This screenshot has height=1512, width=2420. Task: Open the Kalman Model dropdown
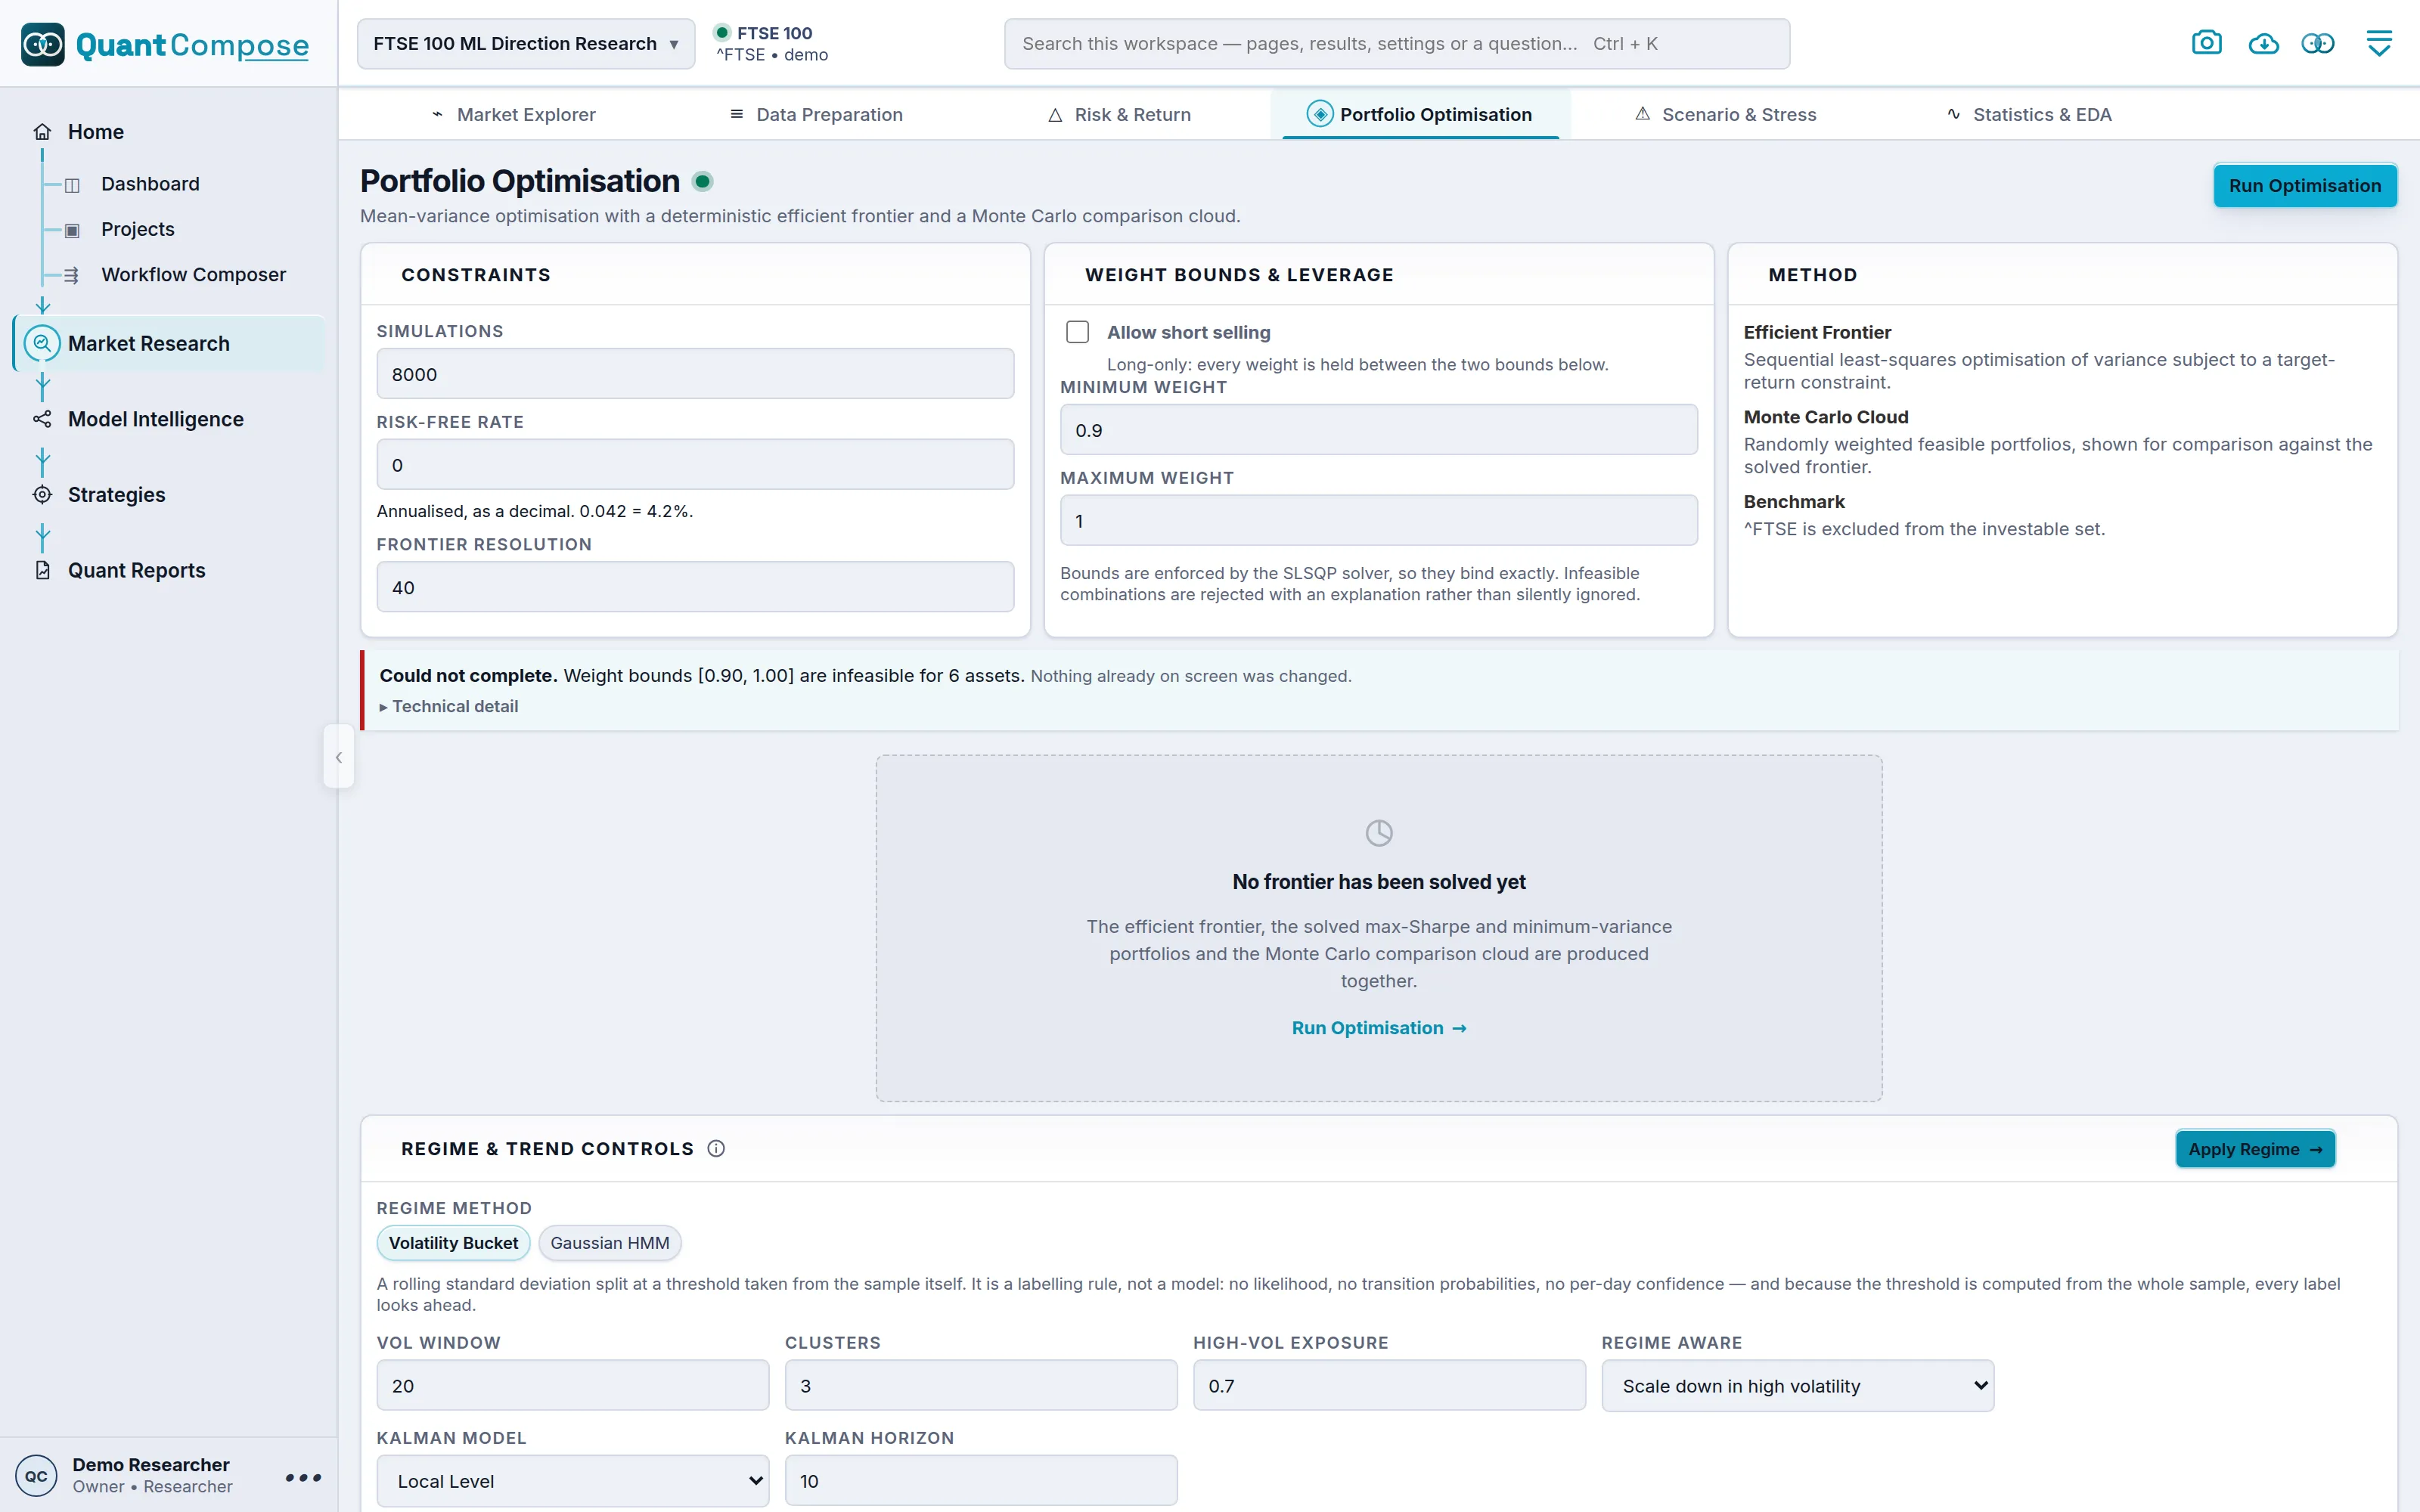(x=573, y=1481)
